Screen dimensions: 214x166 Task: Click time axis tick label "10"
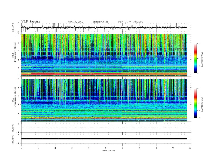point(190,148)
